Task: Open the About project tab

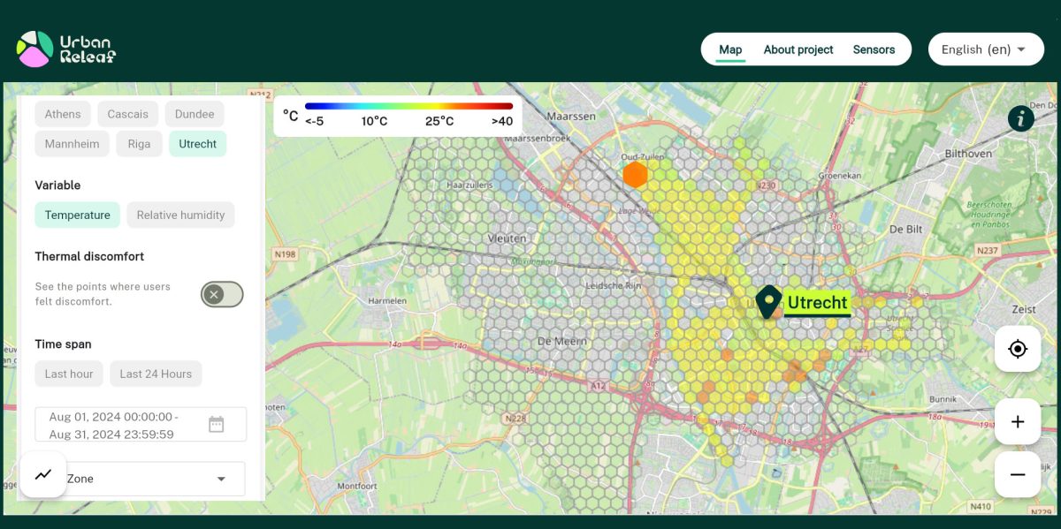Action: click(798, 49)
